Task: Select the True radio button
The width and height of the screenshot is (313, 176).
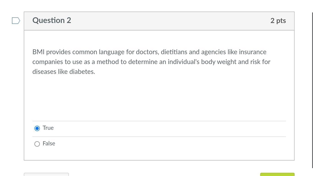Action: [37, 128]
